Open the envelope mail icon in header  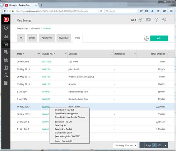point(148,20)
